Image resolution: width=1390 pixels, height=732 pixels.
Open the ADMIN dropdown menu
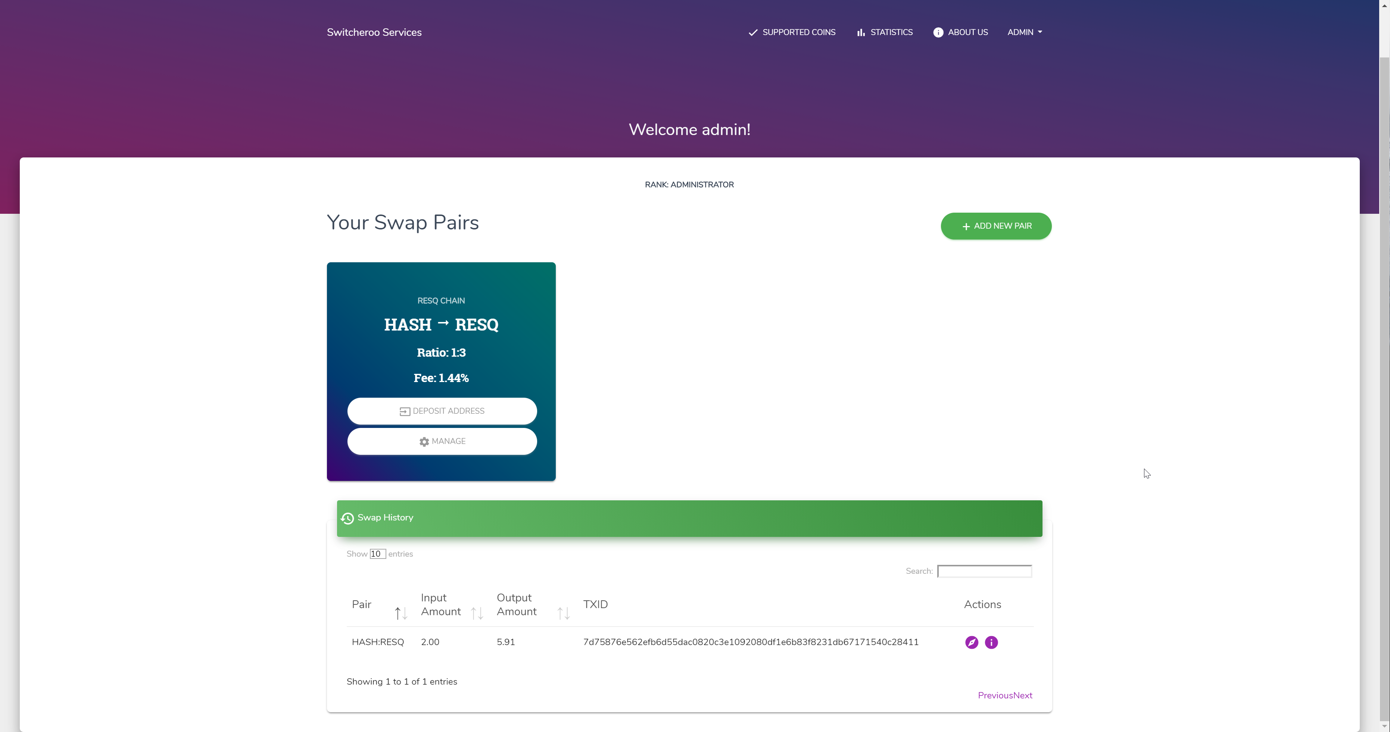pyautogui.click(x=1024, y=32)
